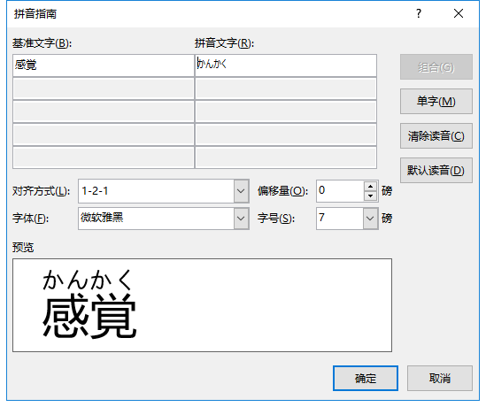Click the 基准文字(B) label
The image size is (486, 407).
coord(42,43)
